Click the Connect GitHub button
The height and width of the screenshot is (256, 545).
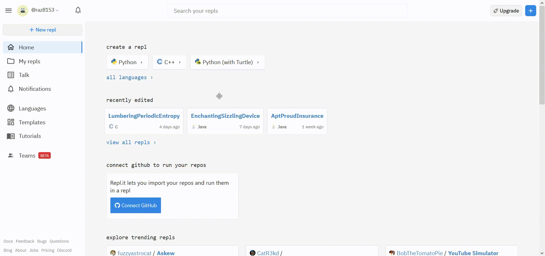point(136,205)
